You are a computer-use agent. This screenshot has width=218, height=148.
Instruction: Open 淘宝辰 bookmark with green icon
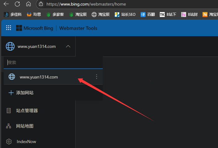click(x=78, y=15)
